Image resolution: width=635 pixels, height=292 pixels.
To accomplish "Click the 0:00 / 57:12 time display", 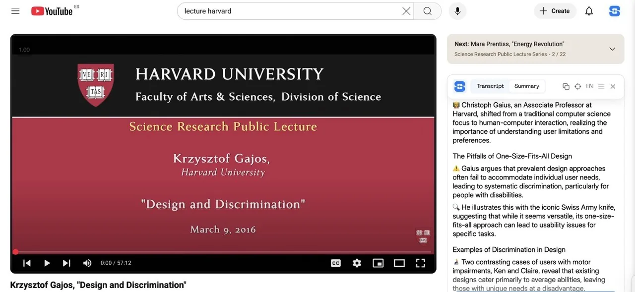I will [116, 263].
